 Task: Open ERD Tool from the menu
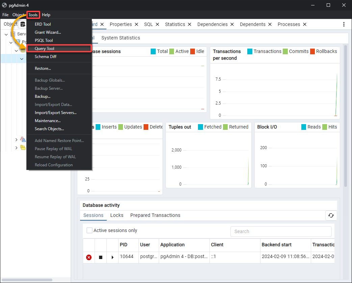tap(59, 24)
